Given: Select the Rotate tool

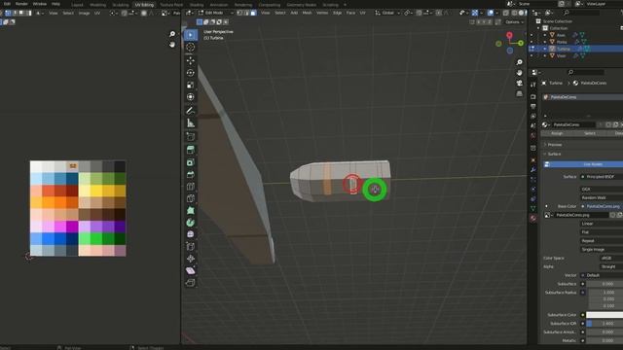Looking at the screenshot, I should point(191,73).
